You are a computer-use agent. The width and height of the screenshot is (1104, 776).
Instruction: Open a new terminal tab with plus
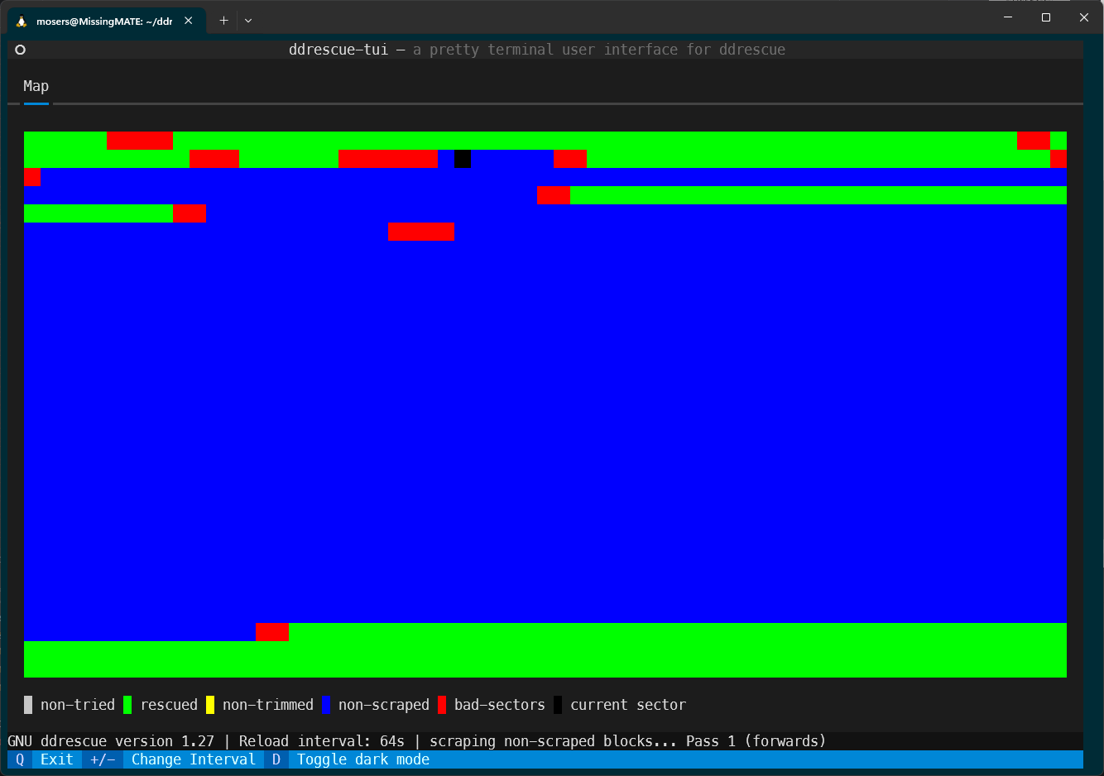[223, 21]
